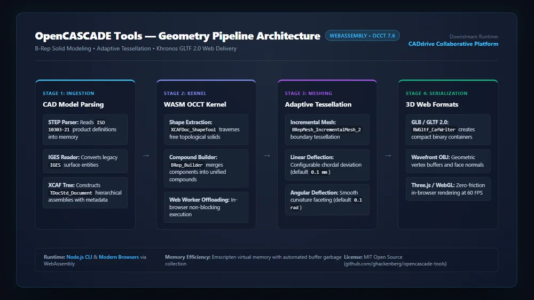Select the WASM OCCT Kernel heading
Image resolution: width=534 pixels, height=300 pixels.
[x=195, y=104]
